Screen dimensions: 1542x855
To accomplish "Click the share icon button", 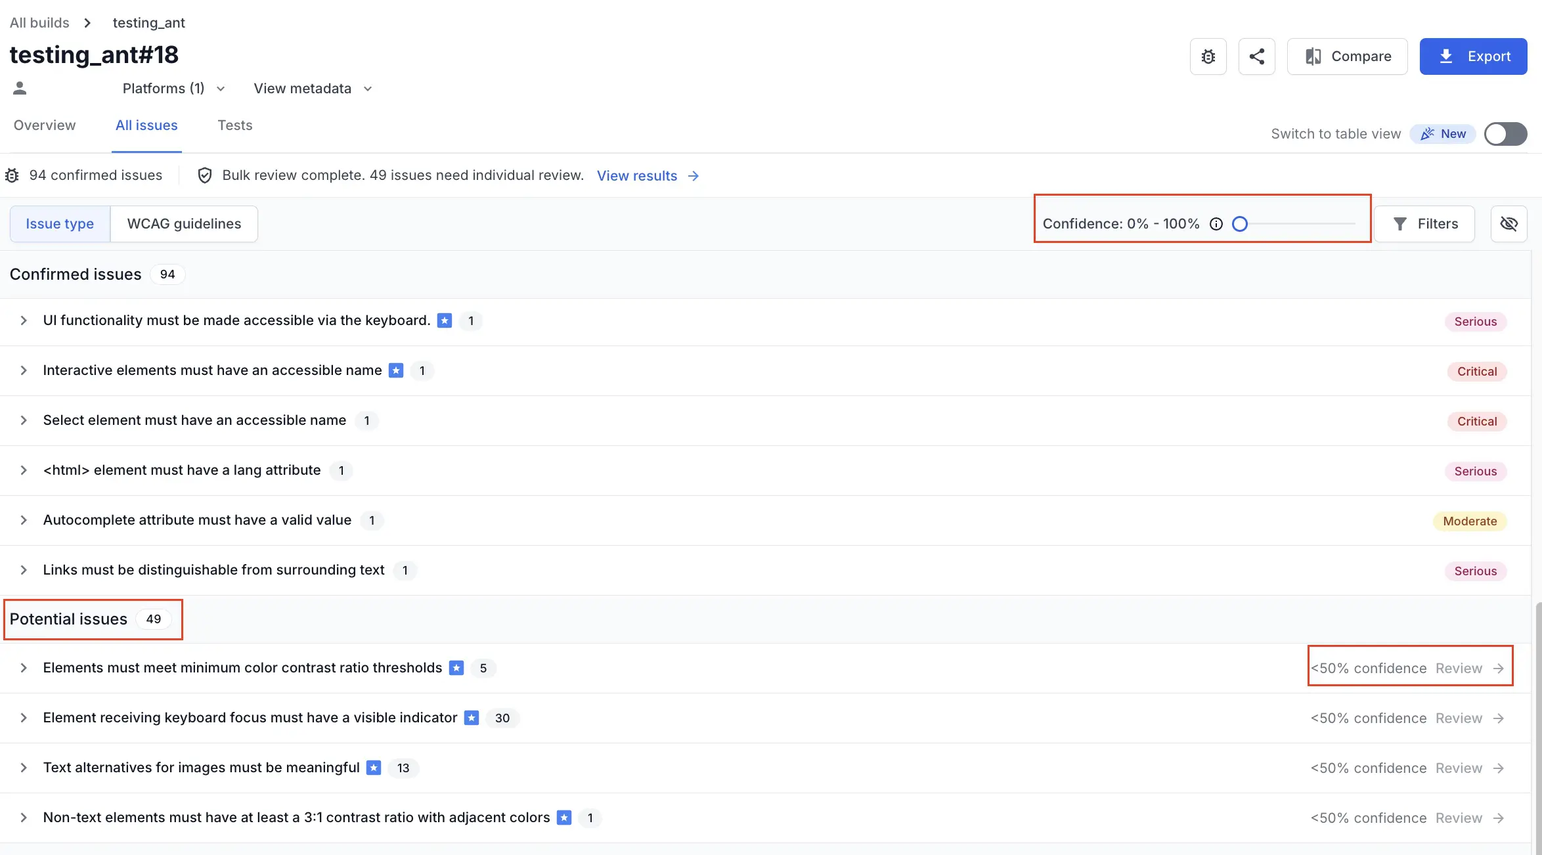I will (x=1256, y=56).
